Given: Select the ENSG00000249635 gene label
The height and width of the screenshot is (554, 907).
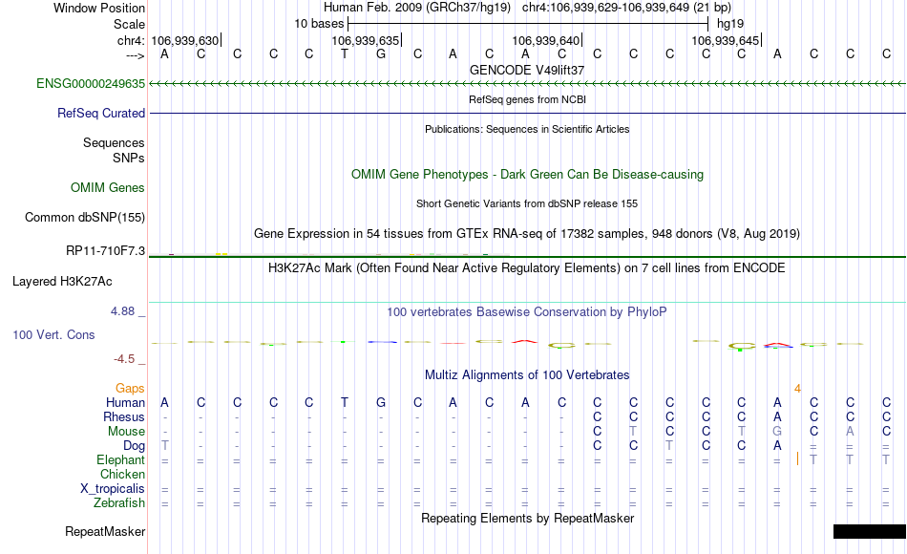Looking at the screenshot, I should [91, 83].
